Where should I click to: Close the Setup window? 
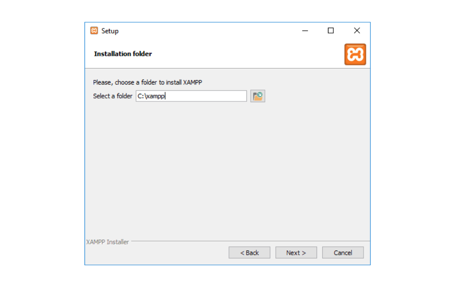coord(357,31)
